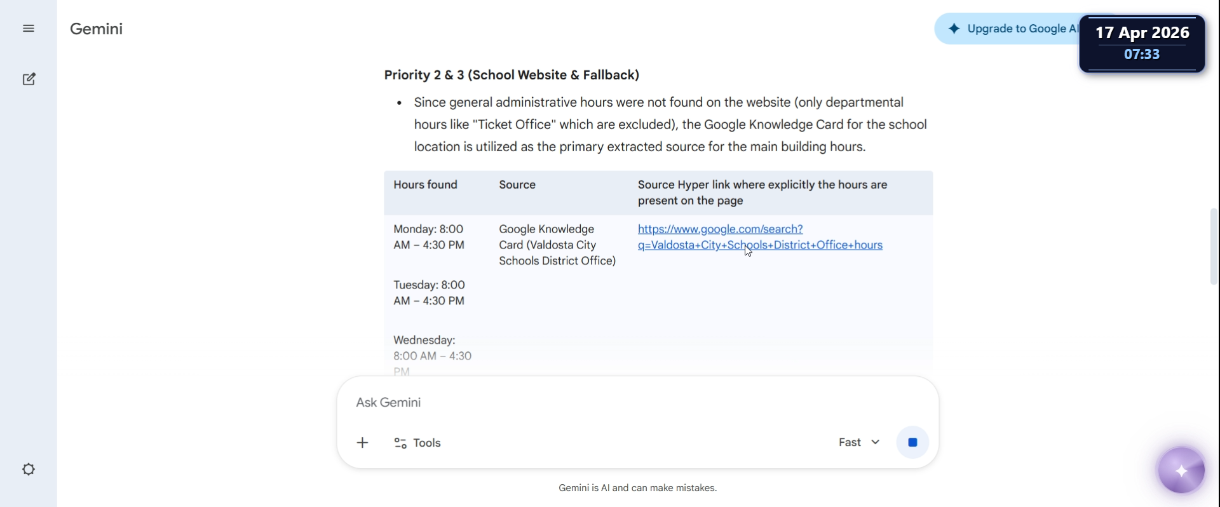Click the chevron next to Fast
The height and width of the screenshot is (507, 1220).
coord(876,442)
